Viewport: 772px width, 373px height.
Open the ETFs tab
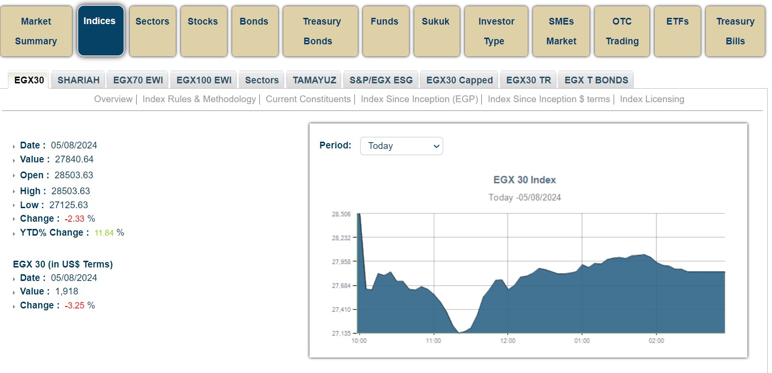point(677,31)
